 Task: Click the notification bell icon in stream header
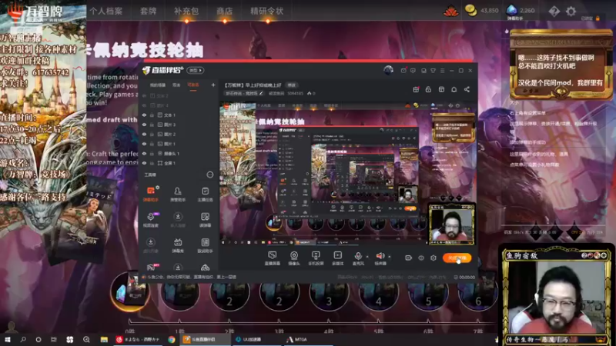[454, 89]
